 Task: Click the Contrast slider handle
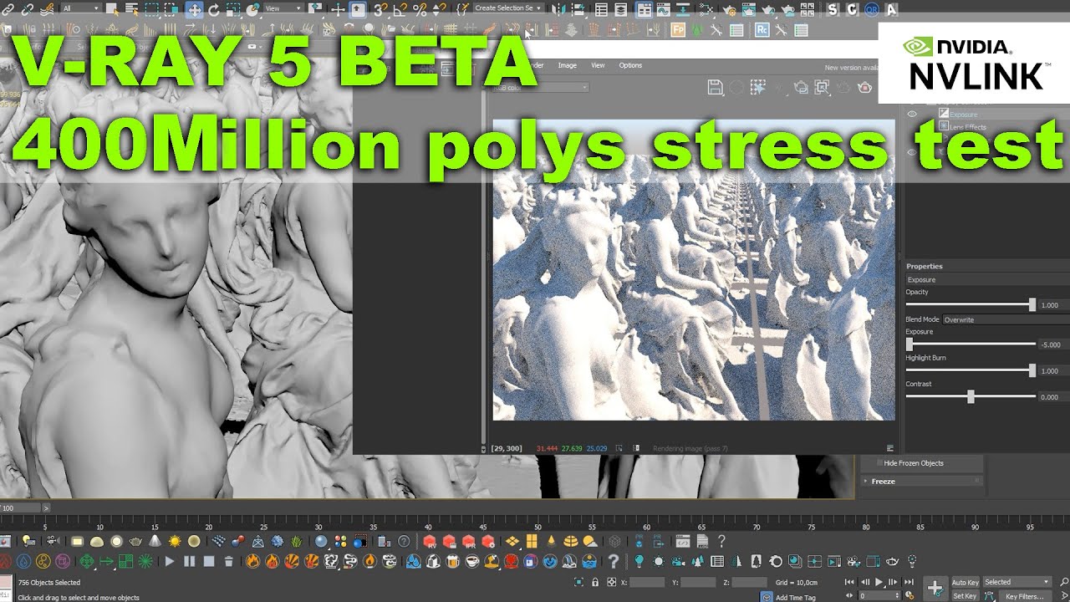[x=971, y=397]
